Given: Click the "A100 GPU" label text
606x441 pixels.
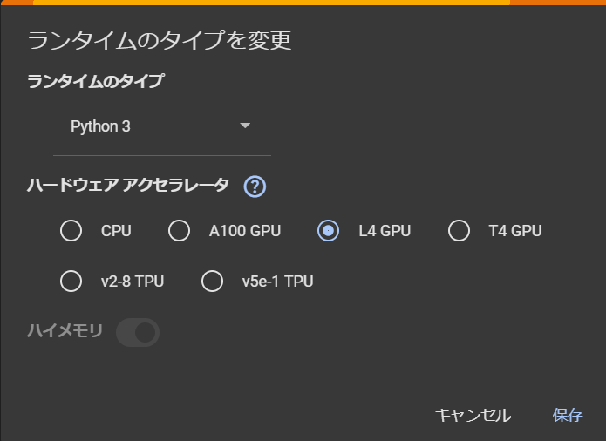Looking at the screenshot, I should (245, 231).
